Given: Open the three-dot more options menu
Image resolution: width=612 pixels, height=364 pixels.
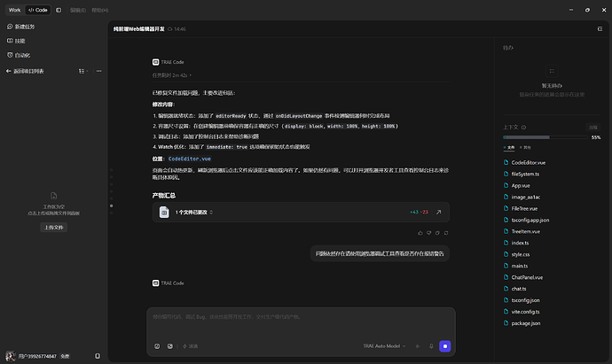Looking at the screenshot, I should [x=98, y=71].
